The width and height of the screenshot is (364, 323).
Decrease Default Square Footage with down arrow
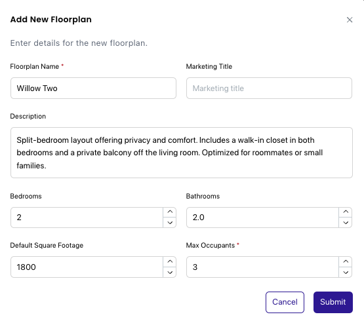pyautogui.click(x=170, y=273)
